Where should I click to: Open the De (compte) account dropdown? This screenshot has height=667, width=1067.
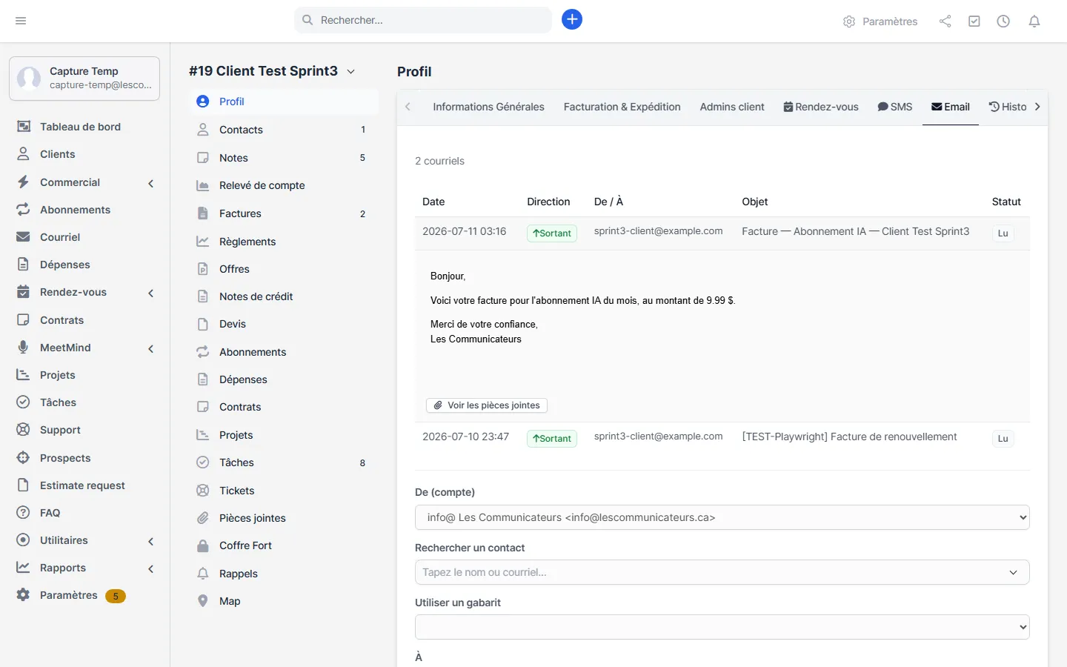(x=722, y=517)
